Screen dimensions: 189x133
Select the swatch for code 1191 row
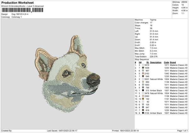(x=143, y=99)
